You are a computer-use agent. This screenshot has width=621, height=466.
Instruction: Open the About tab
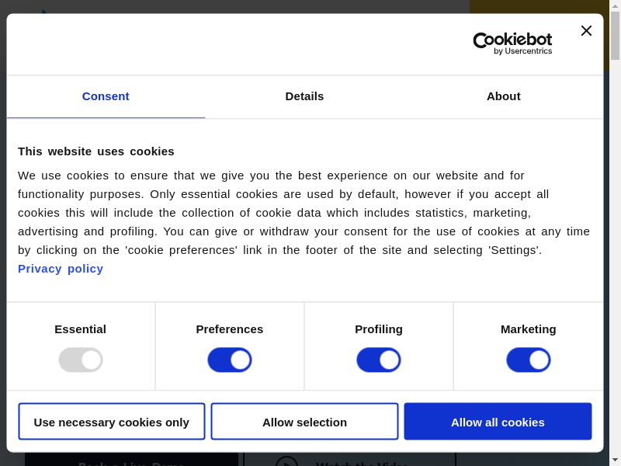pyautogui.click(x=503, y=96)
